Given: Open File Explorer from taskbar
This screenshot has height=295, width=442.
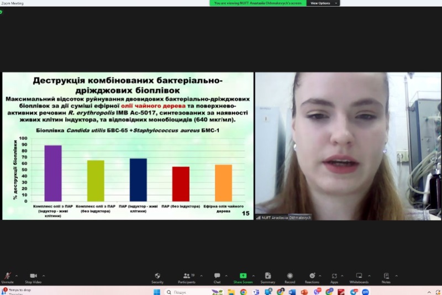Looking at the screenshot, I should click(x=231, y=292).
